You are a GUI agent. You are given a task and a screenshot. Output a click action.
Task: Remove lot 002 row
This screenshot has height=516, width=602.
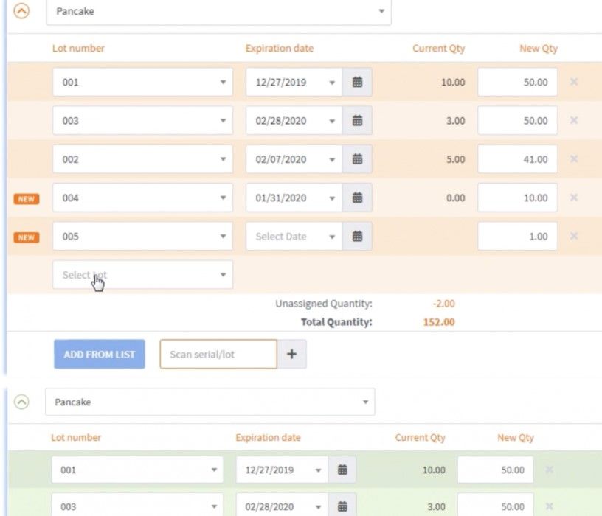[x=574, y=158]
